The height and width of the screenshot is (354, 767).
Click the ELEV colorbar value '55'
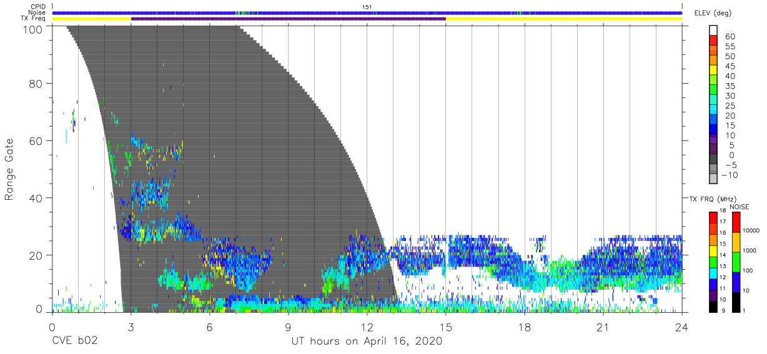pyautogui.click(x=730, y=47)
